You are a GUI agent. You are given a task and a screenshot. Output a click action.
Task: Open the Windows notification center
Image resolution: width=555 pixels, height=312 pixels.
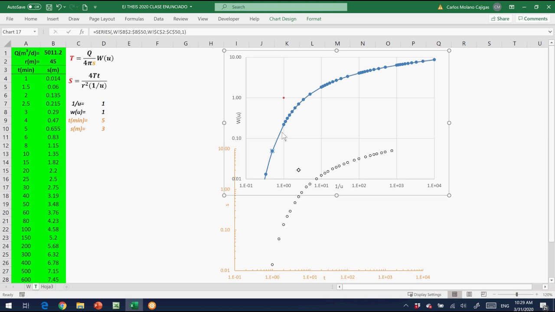545,305
